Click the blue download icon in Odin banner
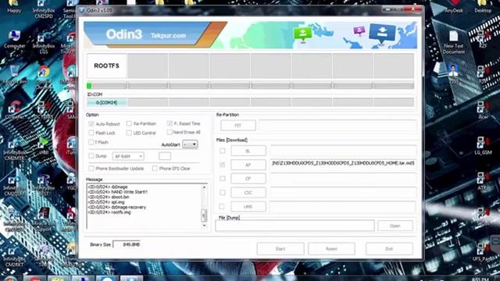This screenshot has width=500, height=281. tap(382, 34)
